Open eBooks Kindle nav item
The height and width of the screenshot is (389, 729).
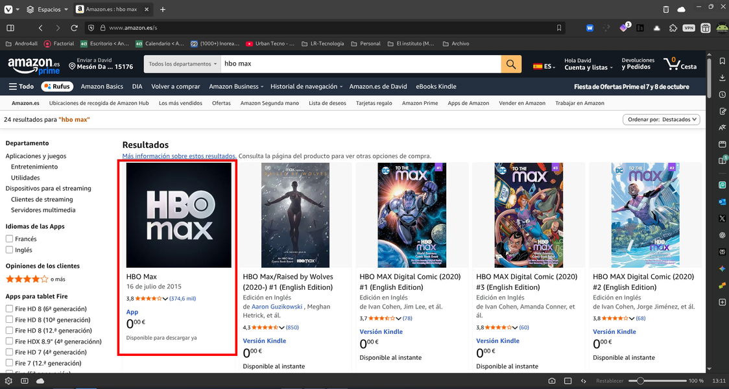[x=436, y=86]
